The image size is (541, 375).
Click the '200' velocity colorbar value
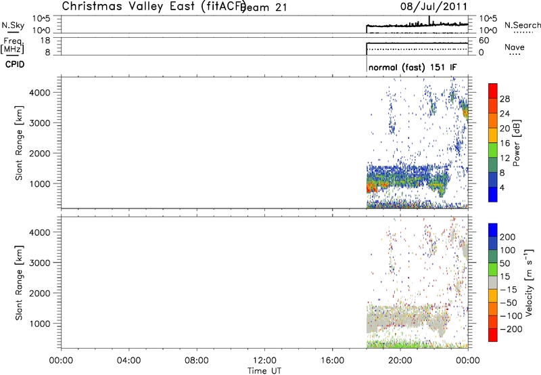[x=508, y=237]
